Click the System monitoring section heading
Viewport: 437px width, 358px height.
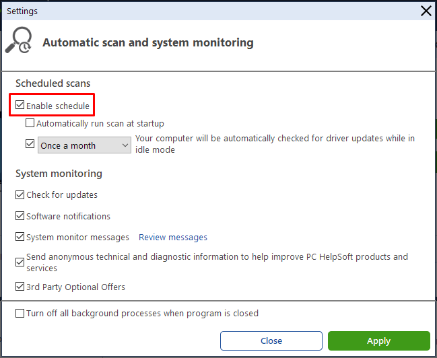coord(59,174)
